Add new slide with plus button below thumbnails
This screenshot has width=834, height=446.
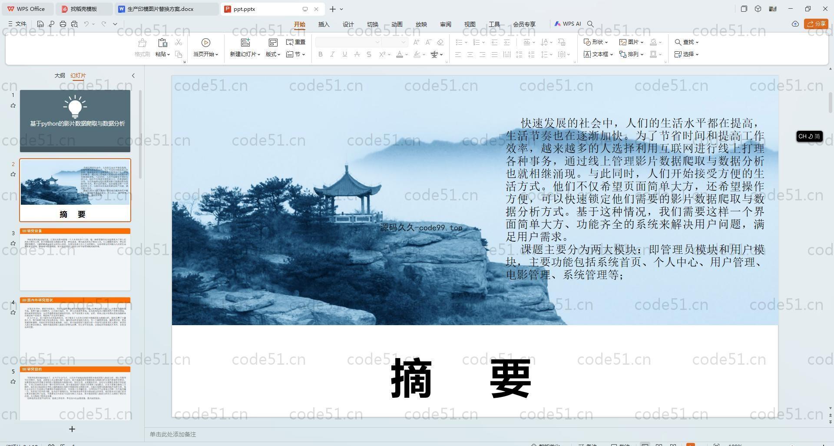point(72,429)
